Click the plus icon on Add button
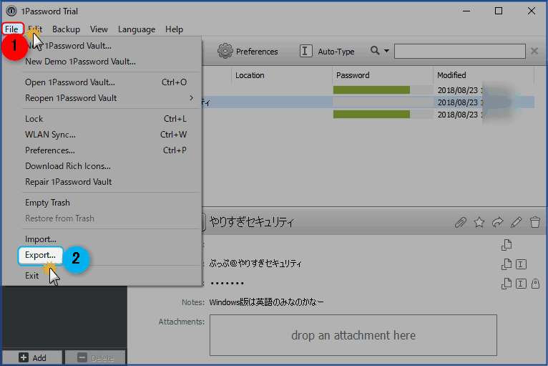Screen dimensions: 548x366 (24, 357)
